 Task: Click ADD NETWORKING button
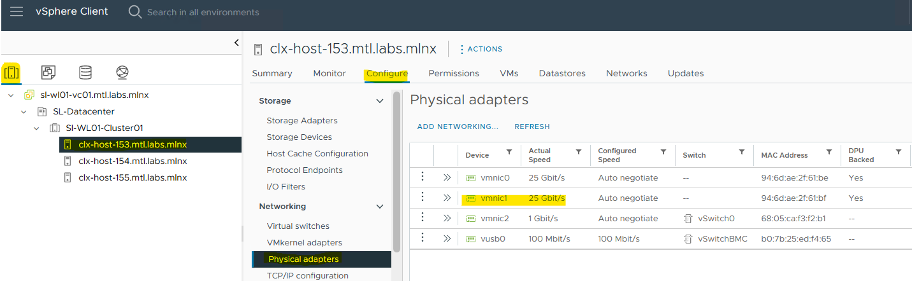point(458,127)
